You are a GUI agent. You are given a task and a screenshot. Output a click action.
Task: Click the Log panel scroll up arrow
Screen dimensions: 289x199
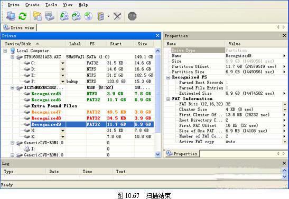(284, 171)
